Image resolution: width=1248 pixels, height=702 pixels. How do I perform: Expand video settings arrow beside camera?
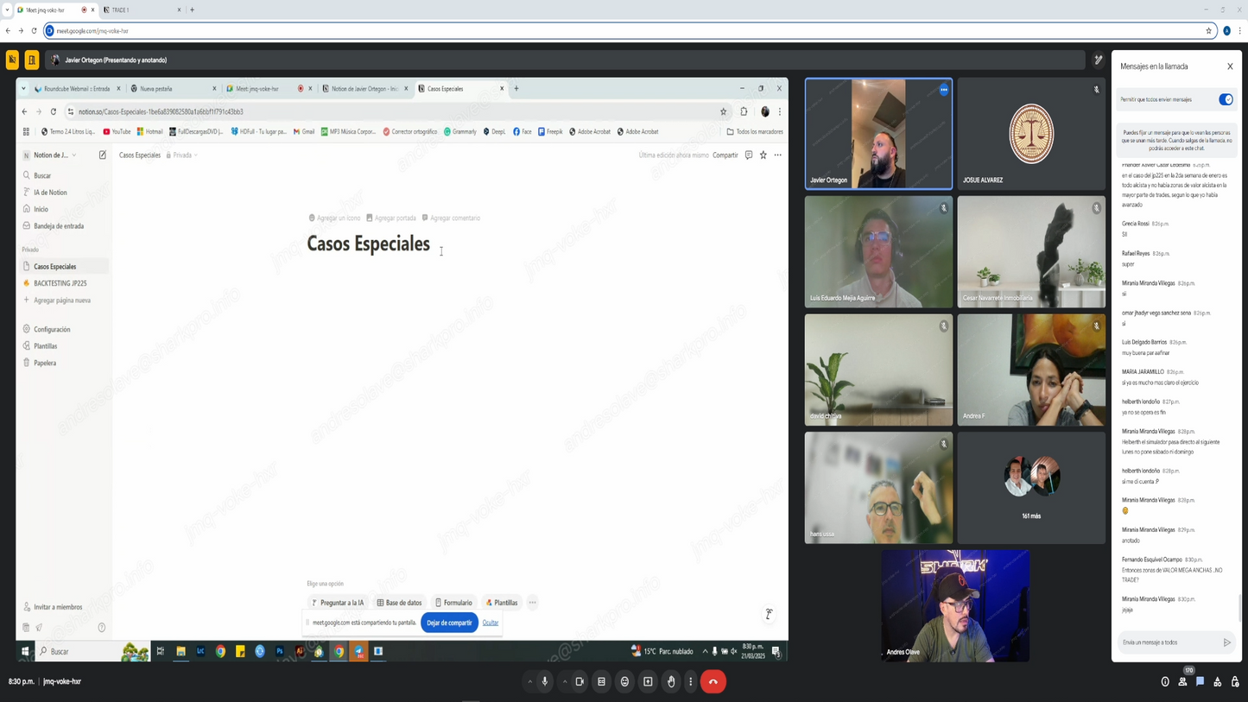tap(565, 681)
